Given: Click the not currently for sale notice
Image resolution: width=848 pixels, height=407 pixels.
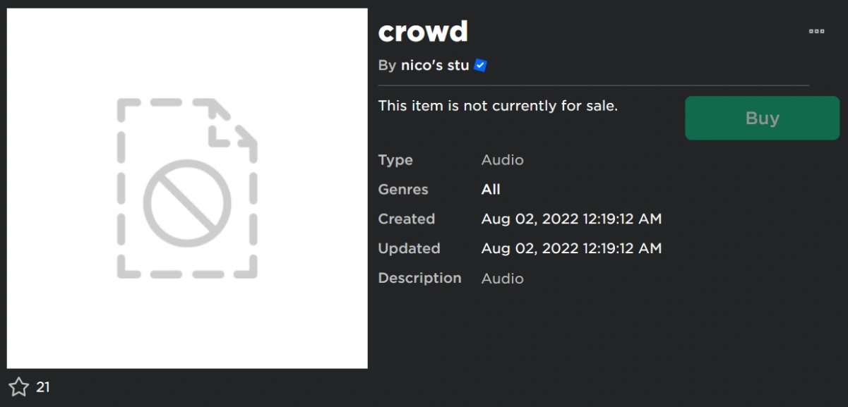Looking at the screenshot, I should pos(498,106).
